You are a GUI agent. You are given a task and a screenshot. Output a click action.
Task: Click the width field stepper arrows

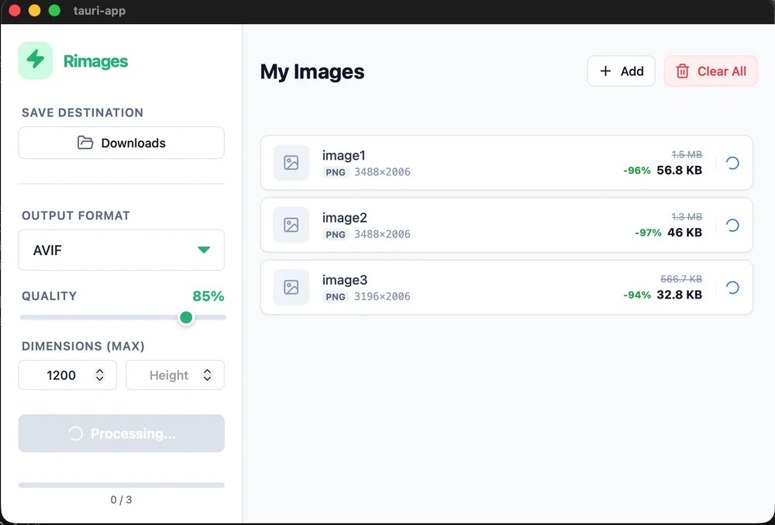tap(100, 375)
